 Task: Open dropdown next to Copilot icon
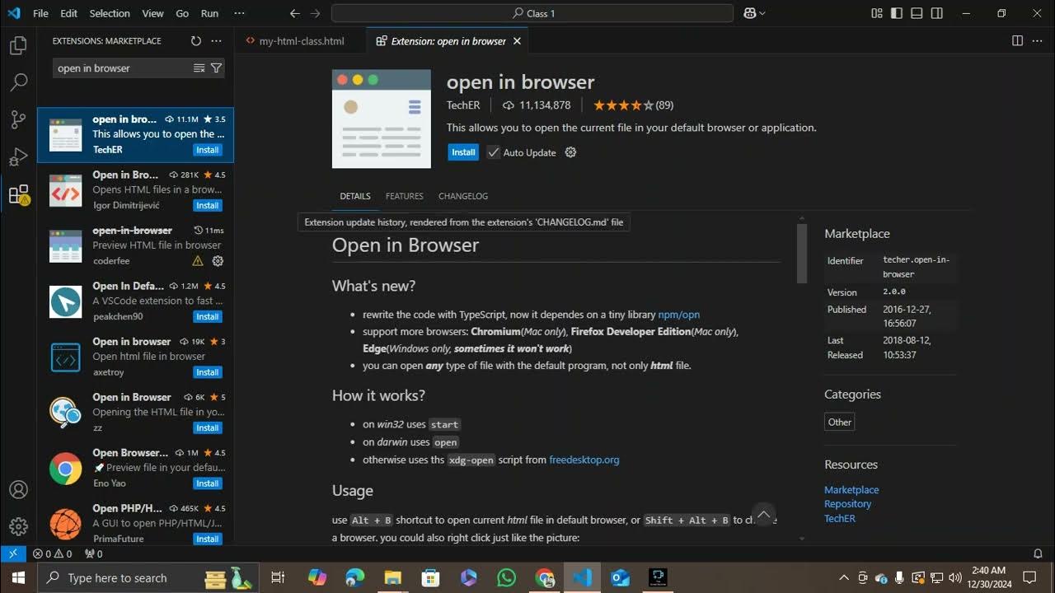[x=762, y=13]
